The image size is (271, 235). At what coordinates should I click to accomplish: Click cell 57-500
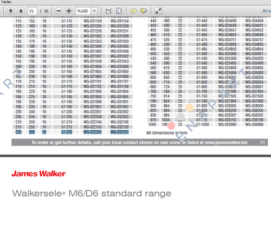click(202, 54)
